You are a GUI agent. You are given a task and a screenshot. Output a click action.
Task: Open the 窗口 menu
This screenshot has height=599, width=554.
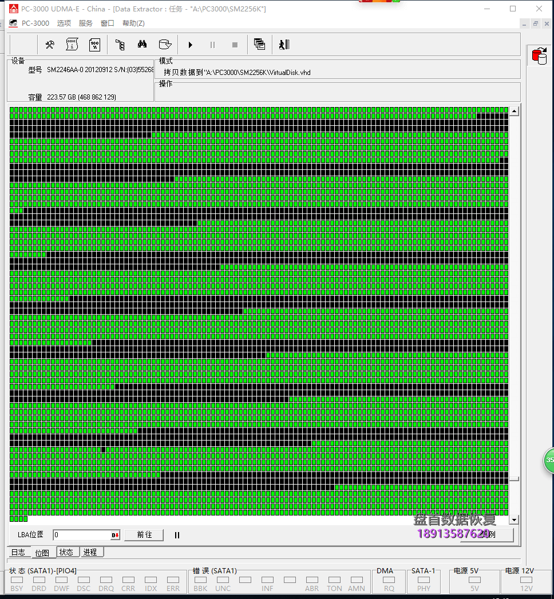point(108,23)
